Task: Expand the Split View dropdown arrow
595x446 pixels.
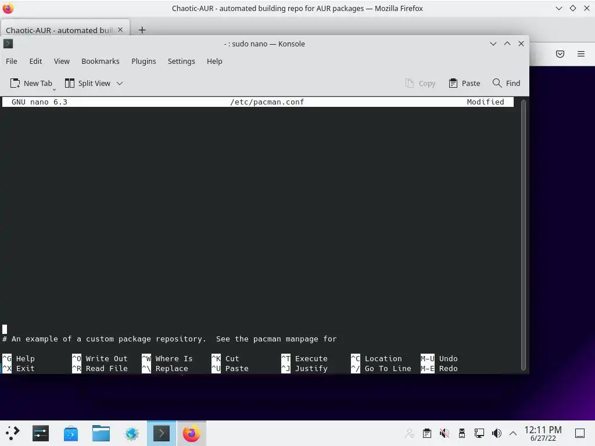Action: tap(120, 83)
